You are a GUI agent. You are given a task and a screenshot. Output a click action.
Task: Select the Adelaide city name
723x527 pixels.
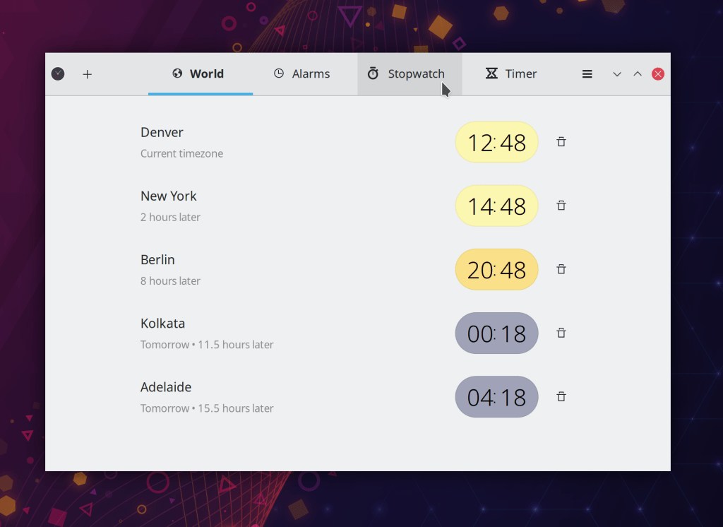(x=166, y=387)
